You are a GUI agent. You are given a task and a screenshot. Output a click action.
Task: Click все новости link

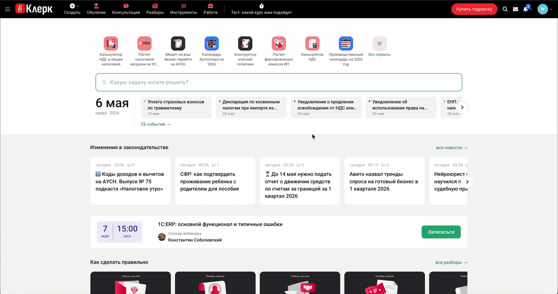(x=452, y=148)
